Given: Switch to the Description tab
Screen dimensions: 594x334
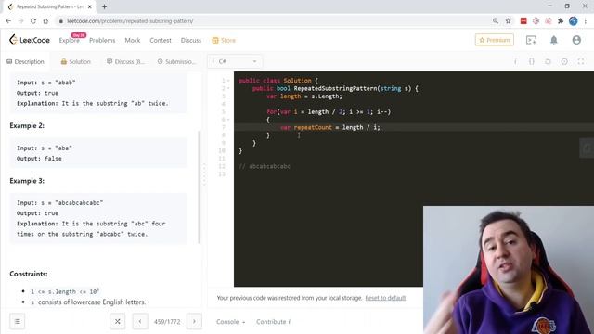Looking at the screenshot, I should click(x=25, y=62).
